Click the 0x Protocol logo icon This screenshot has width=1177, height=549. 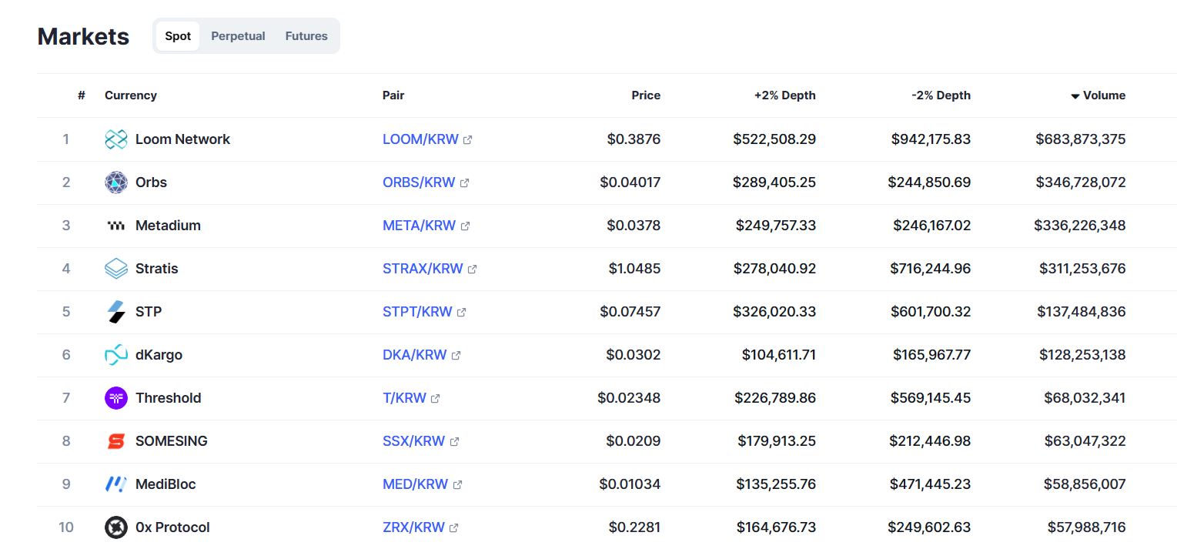point(116,527)
